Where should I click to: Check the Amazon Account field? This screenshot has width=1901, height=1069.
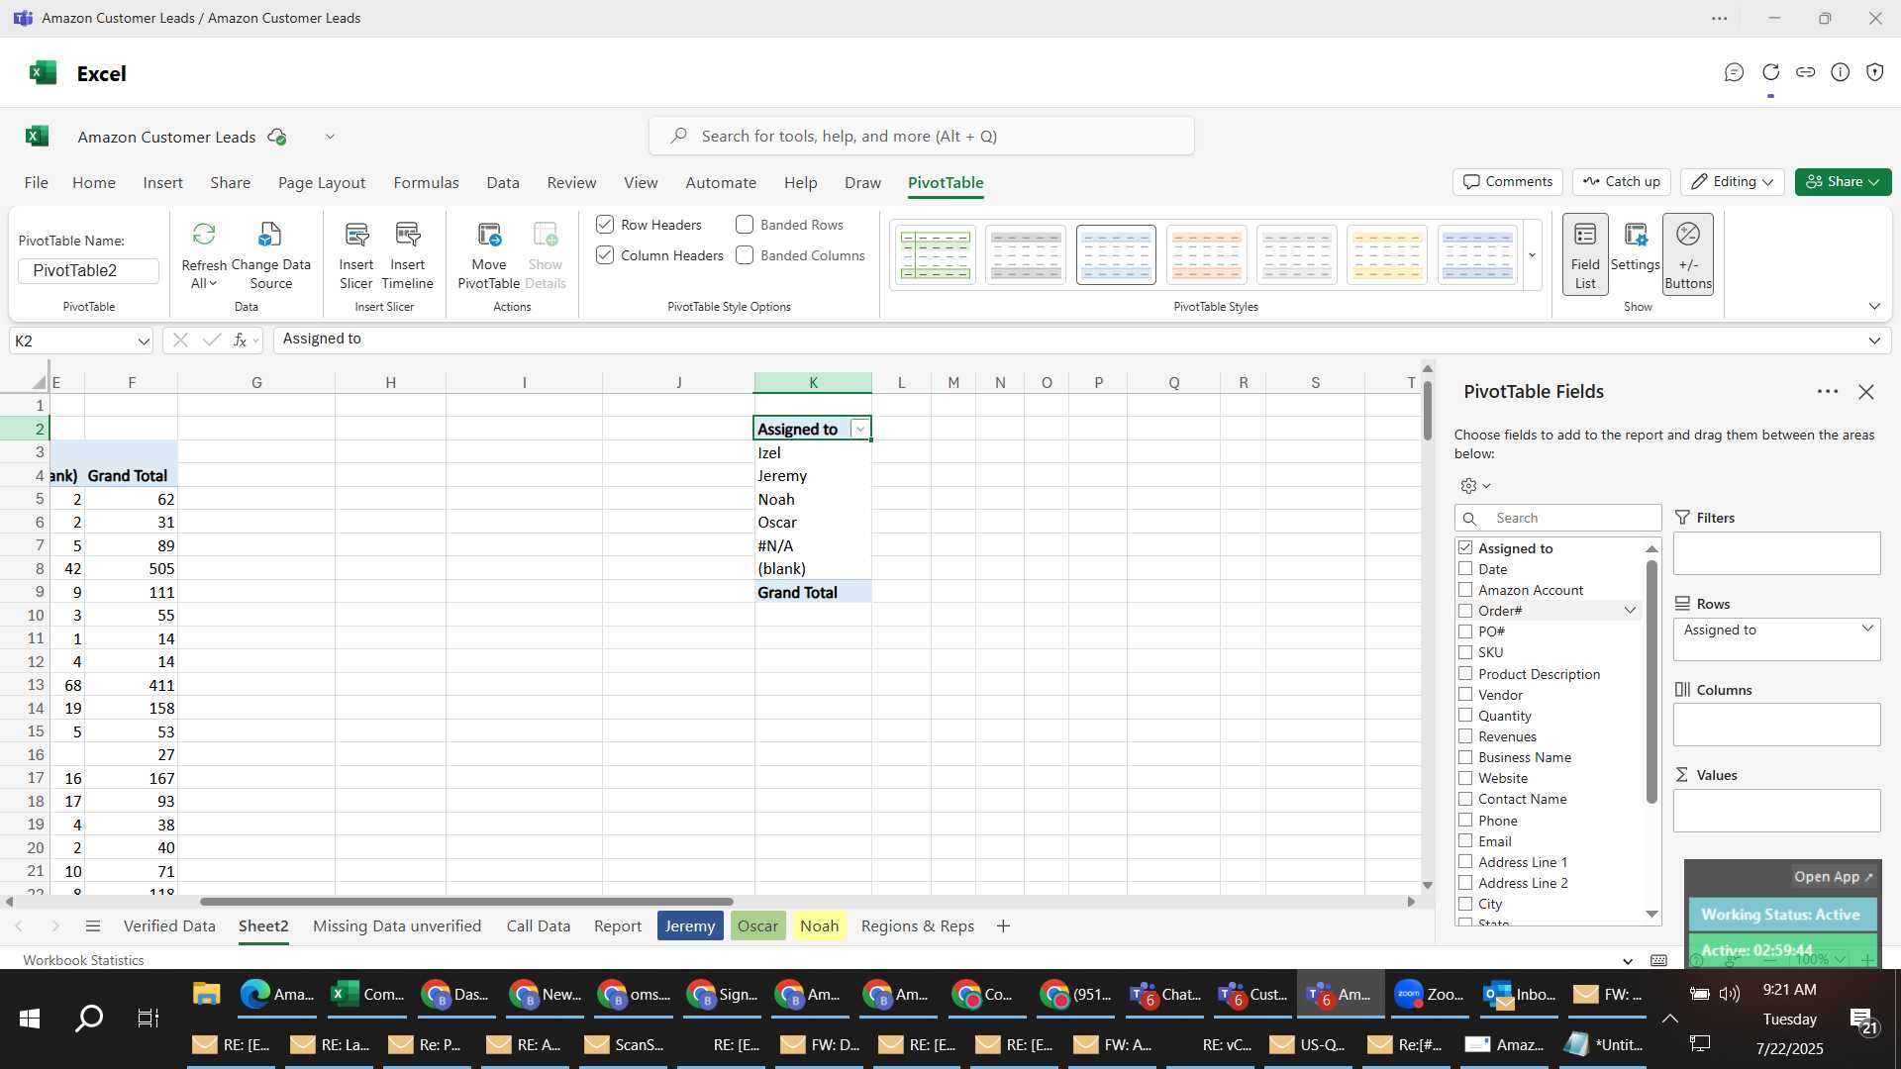click(x=1465, y=590)
